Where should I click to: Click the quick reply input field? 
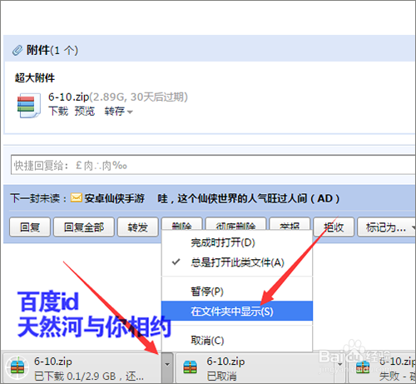[x=213, y=165]
